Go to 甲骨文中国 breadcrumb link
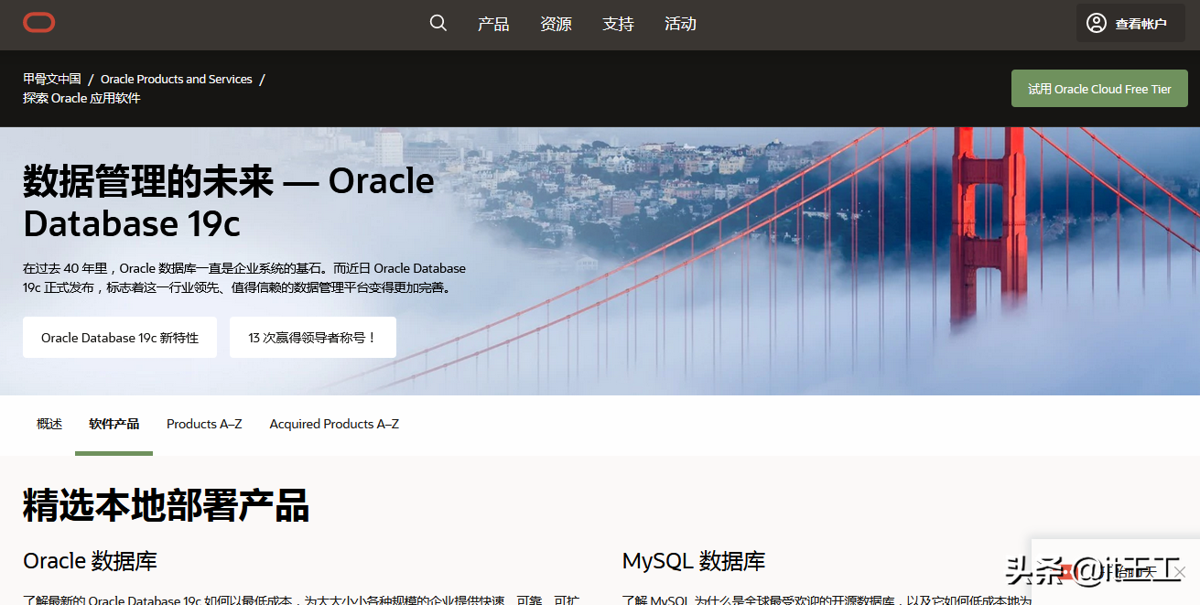Viewport: 1200px width, 605px height. coord(52,80)
